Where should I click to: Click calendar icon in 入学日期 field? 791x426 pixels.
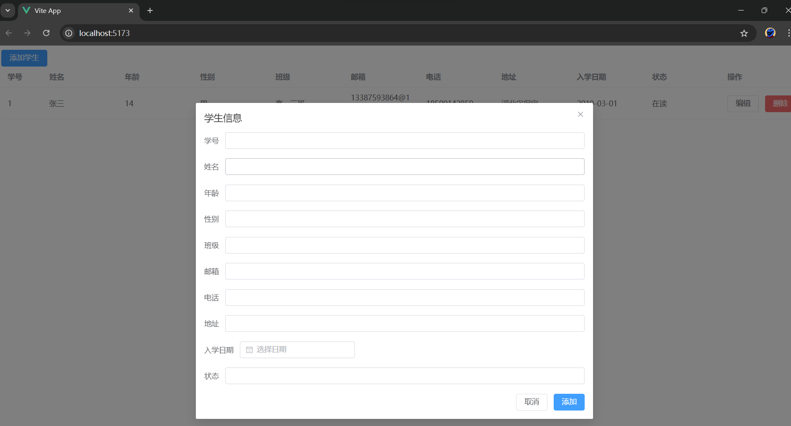point(249,350)
